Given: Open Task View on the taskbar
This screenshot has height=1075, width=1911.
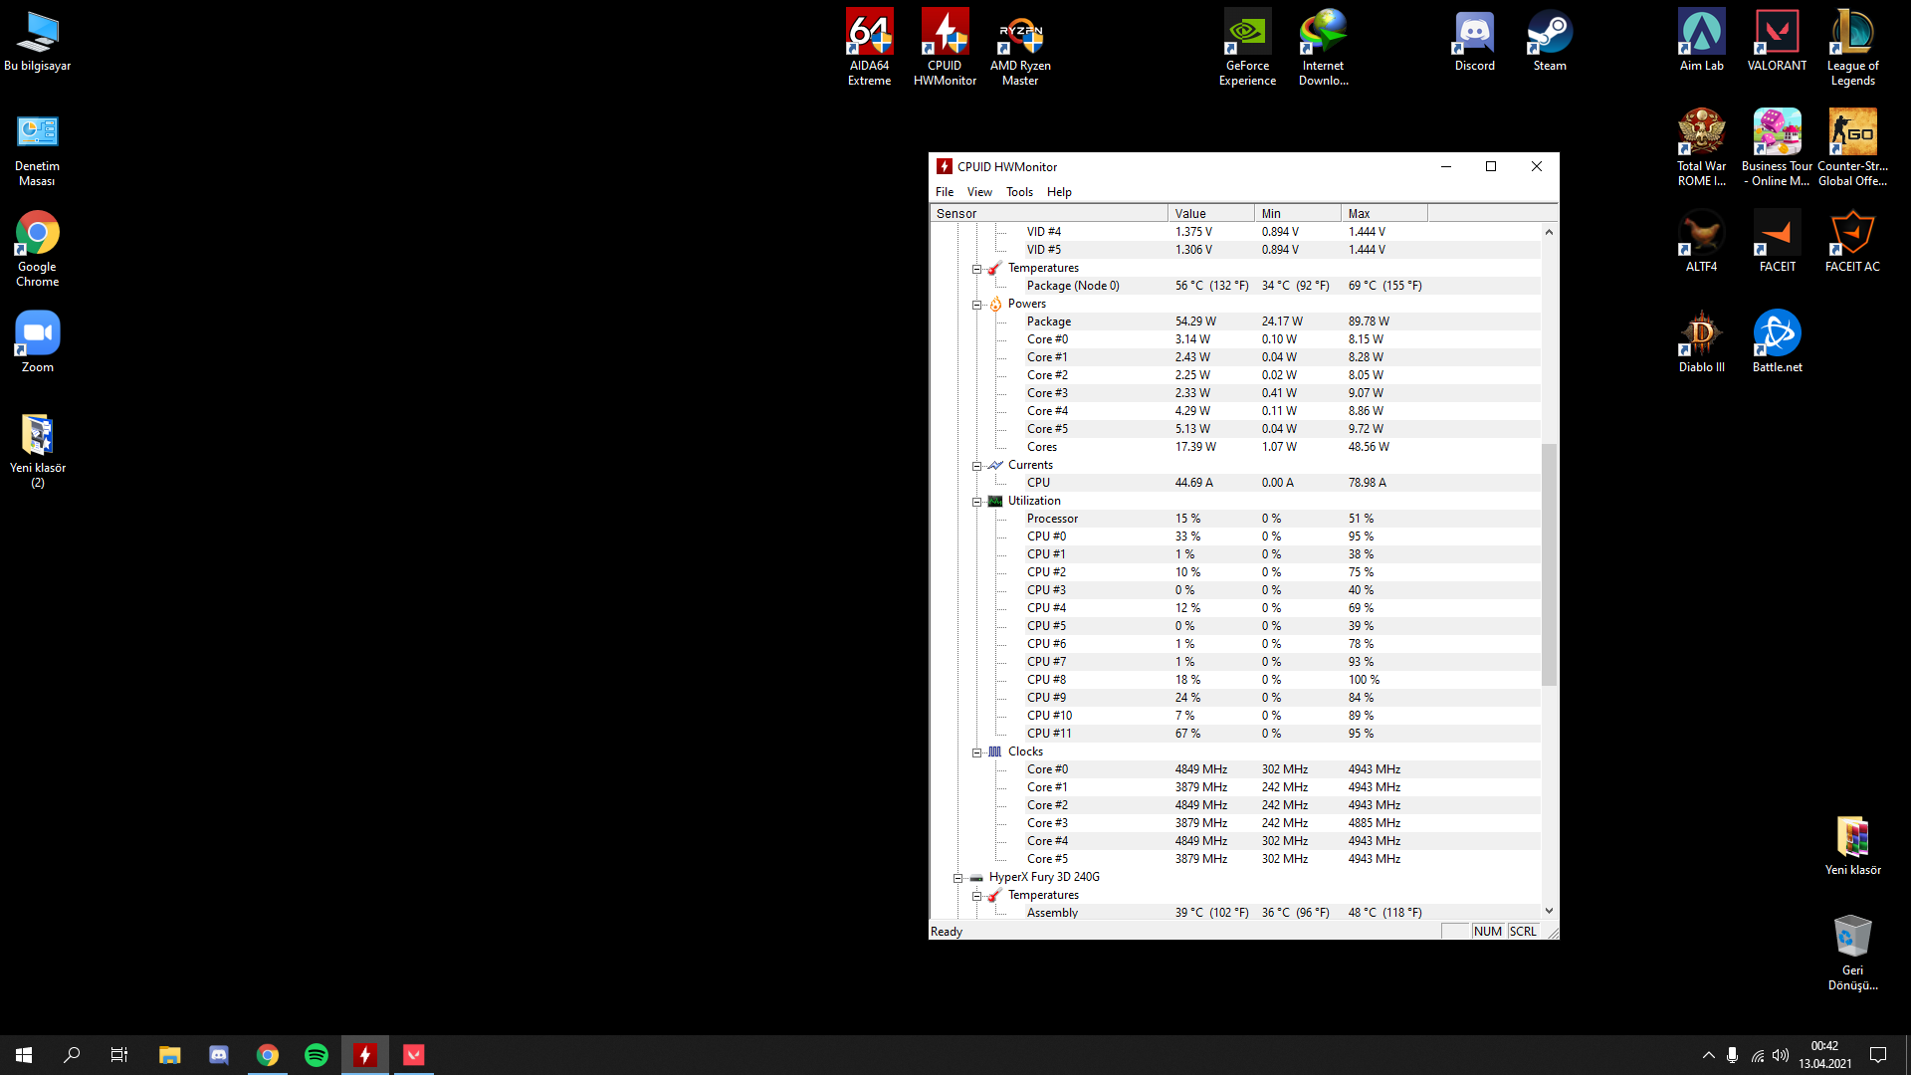Looking at the screenshot, I should [119, 1055].
